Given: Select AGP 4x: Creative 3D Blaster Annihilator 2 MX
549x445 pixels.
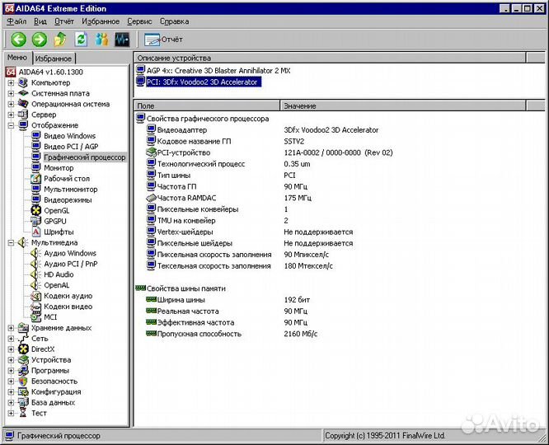Looking at the screenshot, I should (x=218, y=71).
